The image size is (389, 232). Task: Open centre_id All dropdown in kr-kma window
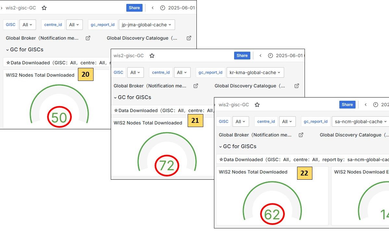(182, 72)
